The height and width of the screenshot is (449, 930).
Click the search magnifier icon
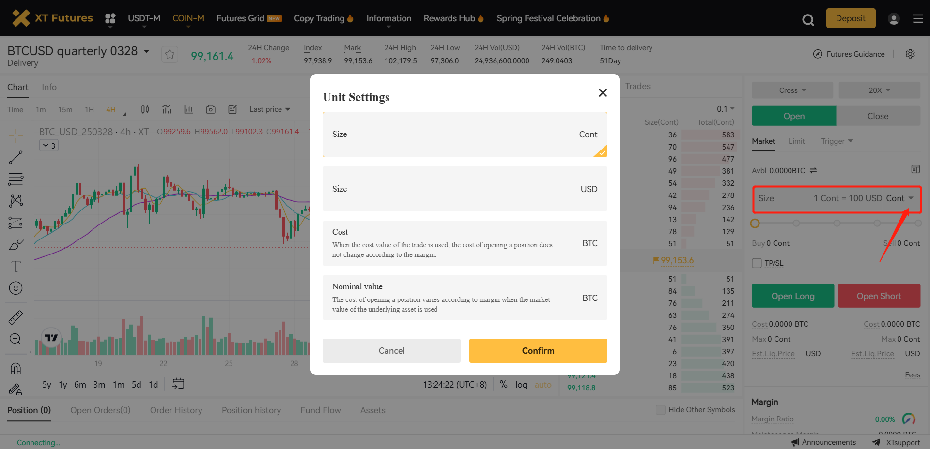[x=807, y=20]
